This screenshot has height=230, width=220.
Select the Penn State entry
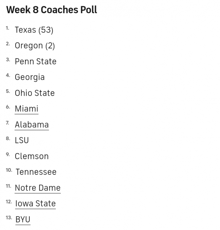(36, 61)
